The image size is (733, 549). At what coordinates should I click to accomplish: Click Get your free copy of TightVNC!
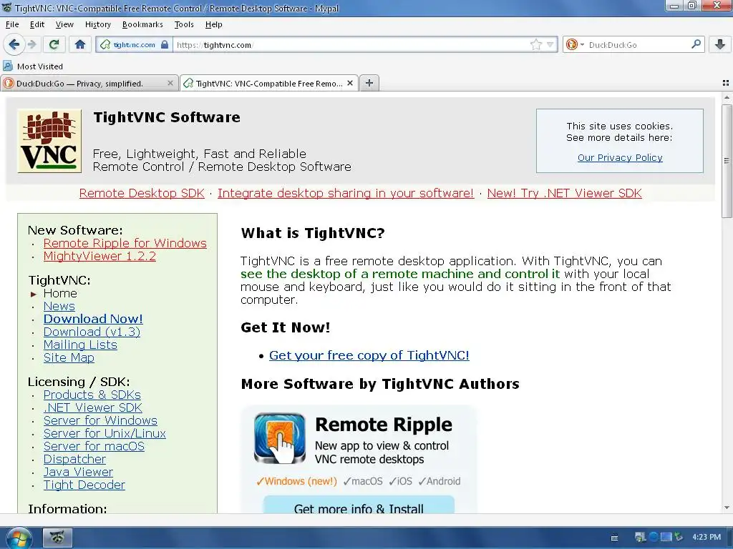pyautogui.click(x=369, y=355)
